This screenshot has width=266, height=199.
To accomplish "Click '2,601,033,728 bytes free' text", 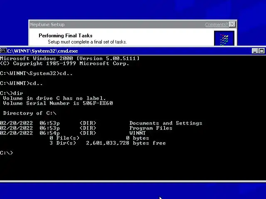I will [126, 143].
